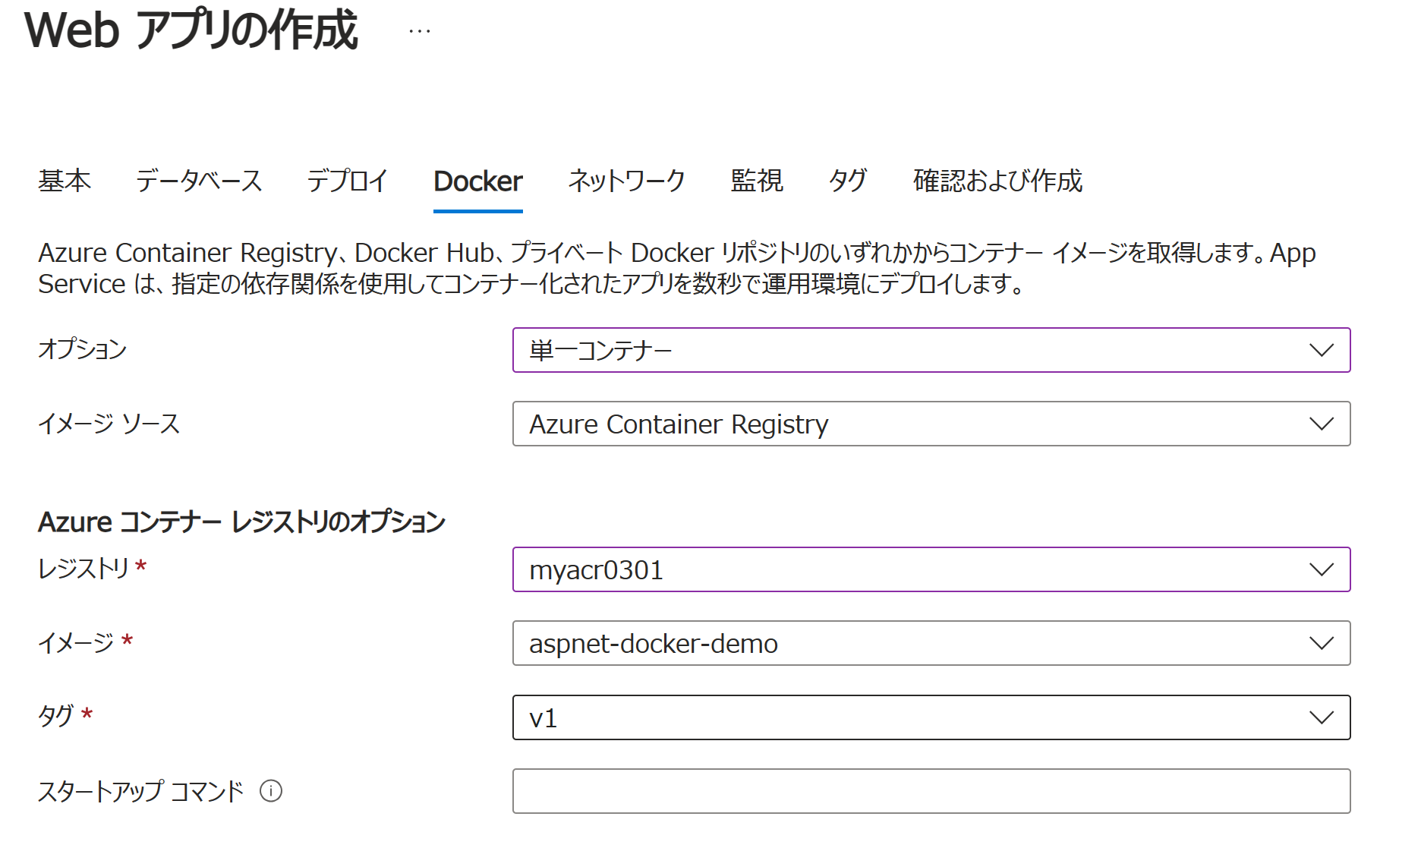Open the データベース tab
The width and height of the screenshot is (1421, 867).
click(x=199, y=181)
